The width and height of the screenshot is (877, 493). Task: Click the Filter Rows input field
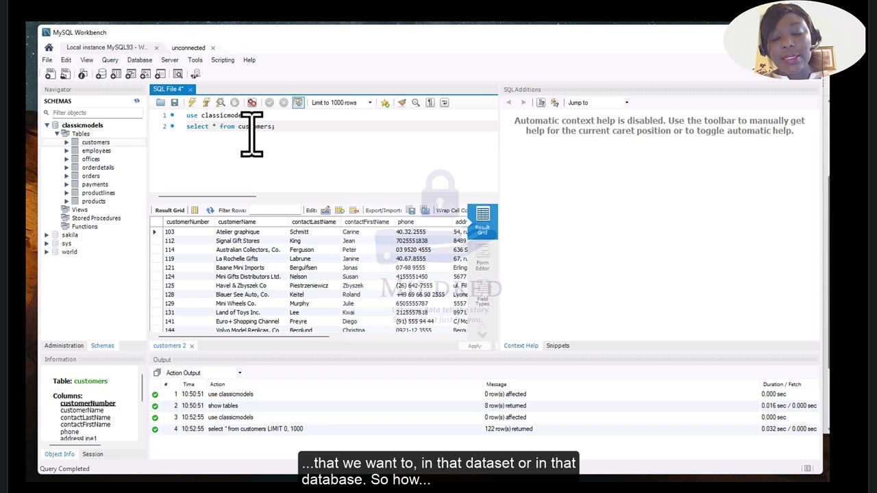point(274,210)
